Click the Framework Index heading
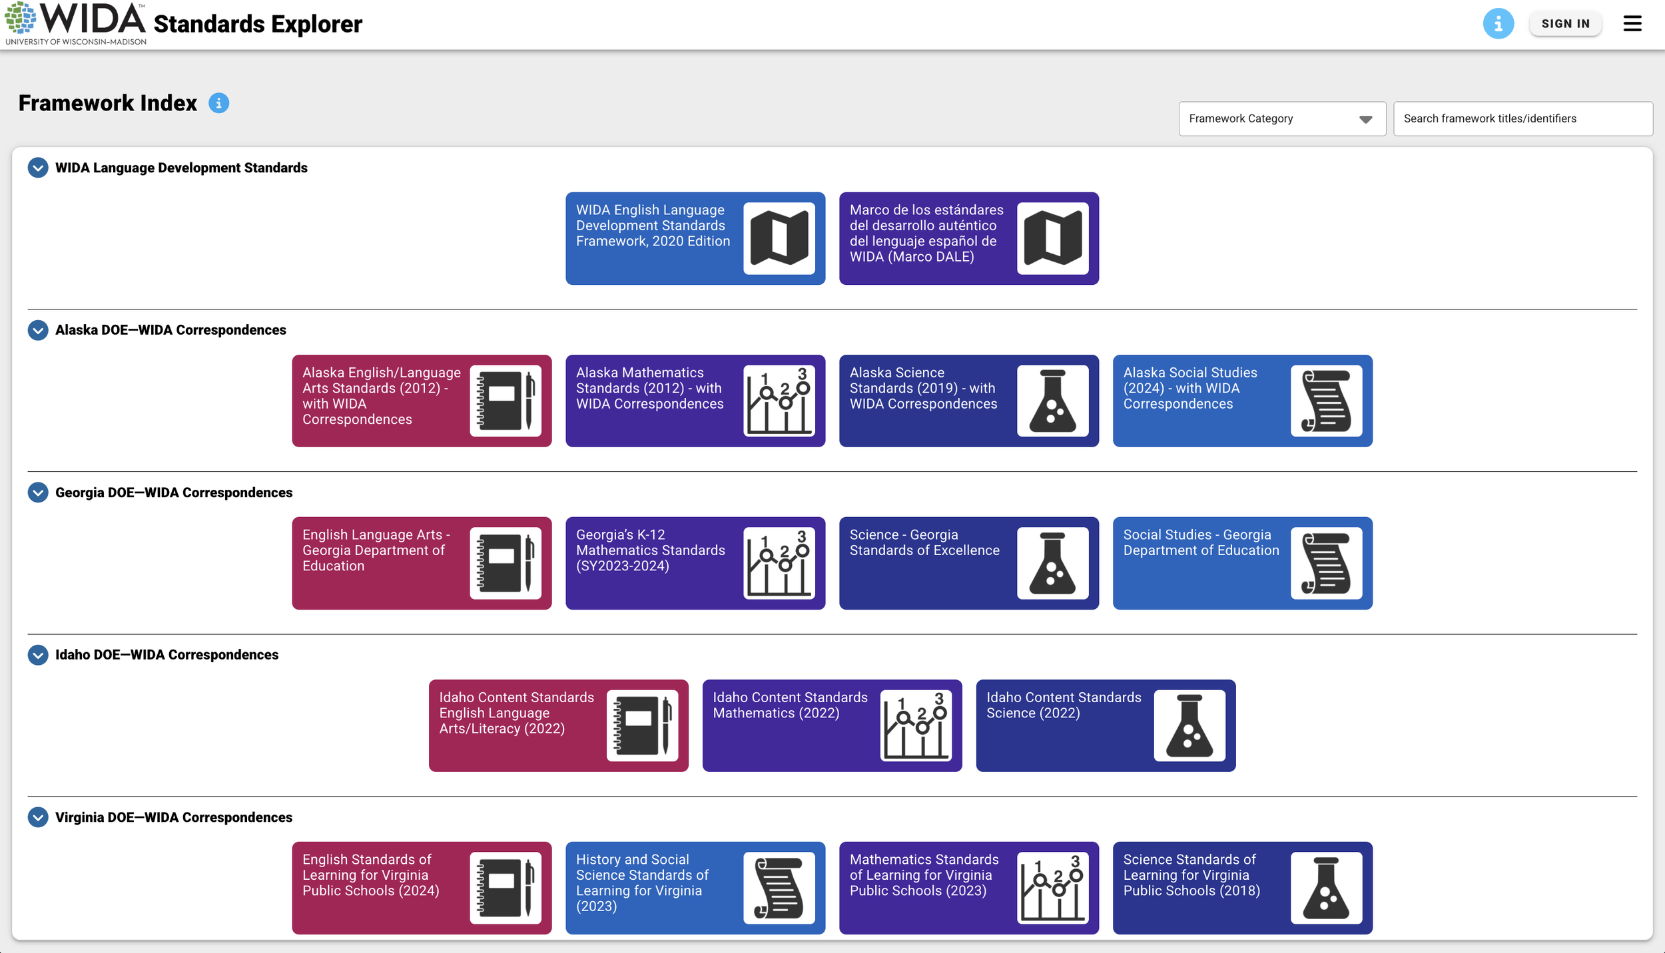 [x=108, y=103]
